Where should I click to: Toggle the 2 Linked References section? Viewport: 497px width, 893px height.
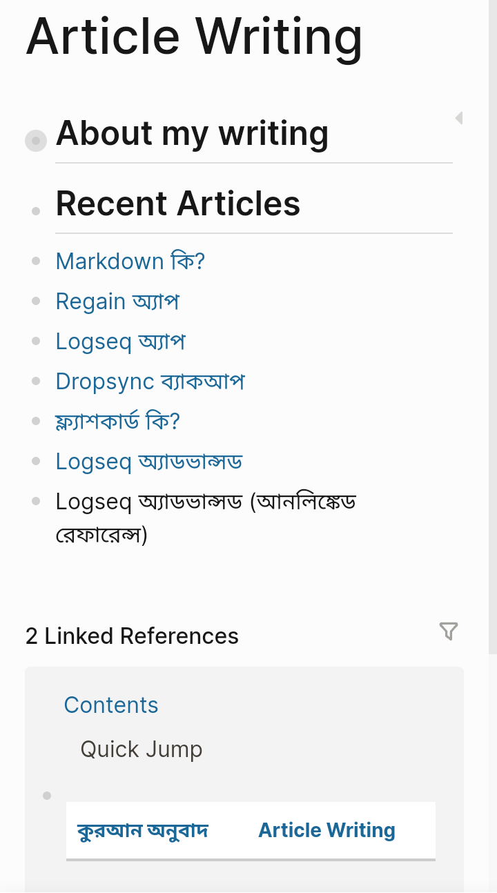132,636
